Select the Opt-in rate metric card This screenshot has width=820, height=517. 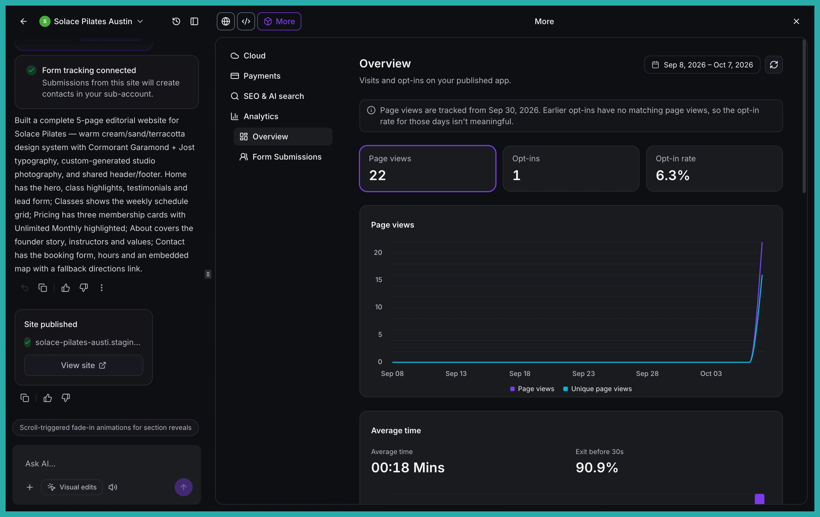tap(714, 169)
